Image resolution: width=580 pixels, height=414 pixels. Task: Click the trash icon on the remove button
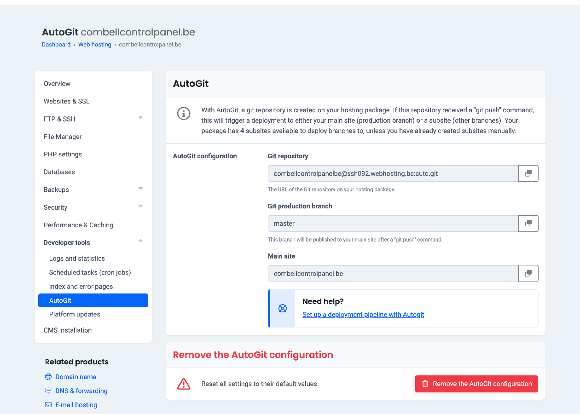[425, 384]
